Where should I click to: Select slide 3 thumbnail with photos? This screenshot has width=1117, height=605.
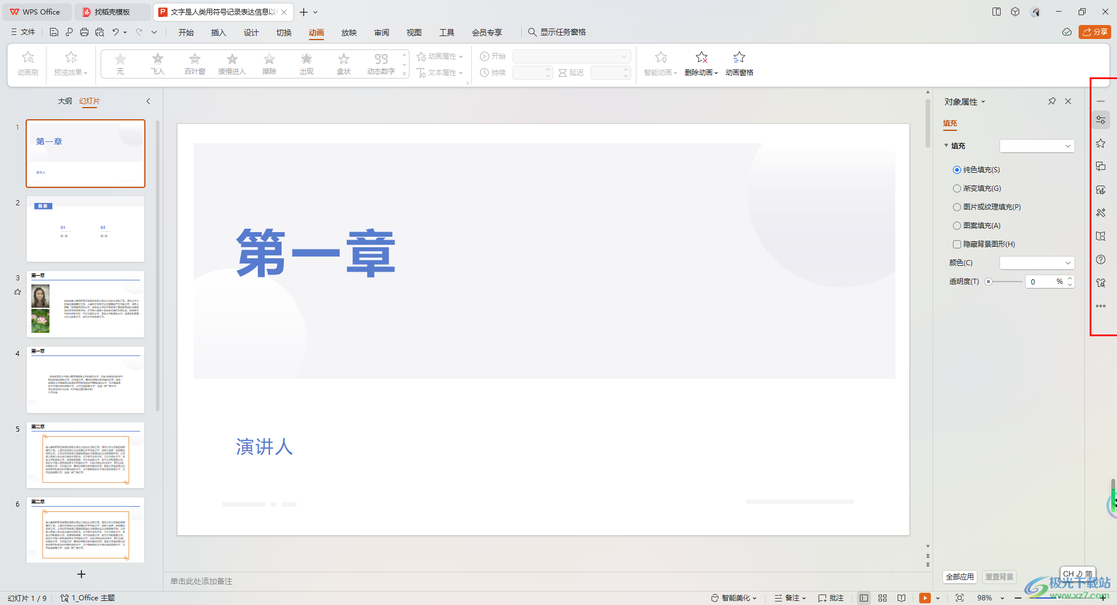[86, 304]
